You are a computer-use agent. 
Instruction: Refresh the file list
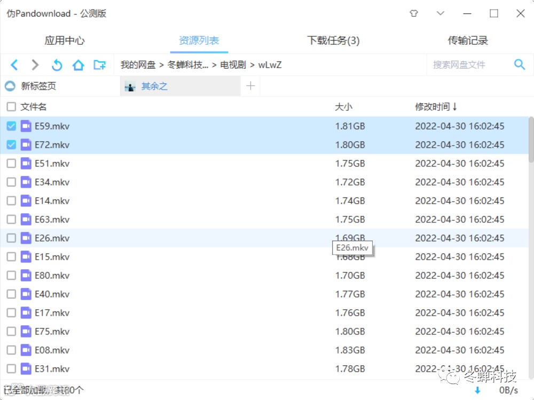57,65
